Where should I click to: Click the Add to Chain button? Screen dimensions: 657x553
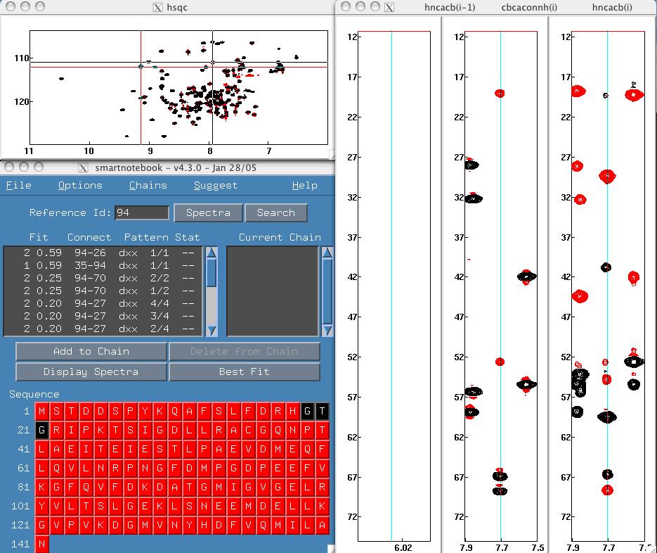91,351
